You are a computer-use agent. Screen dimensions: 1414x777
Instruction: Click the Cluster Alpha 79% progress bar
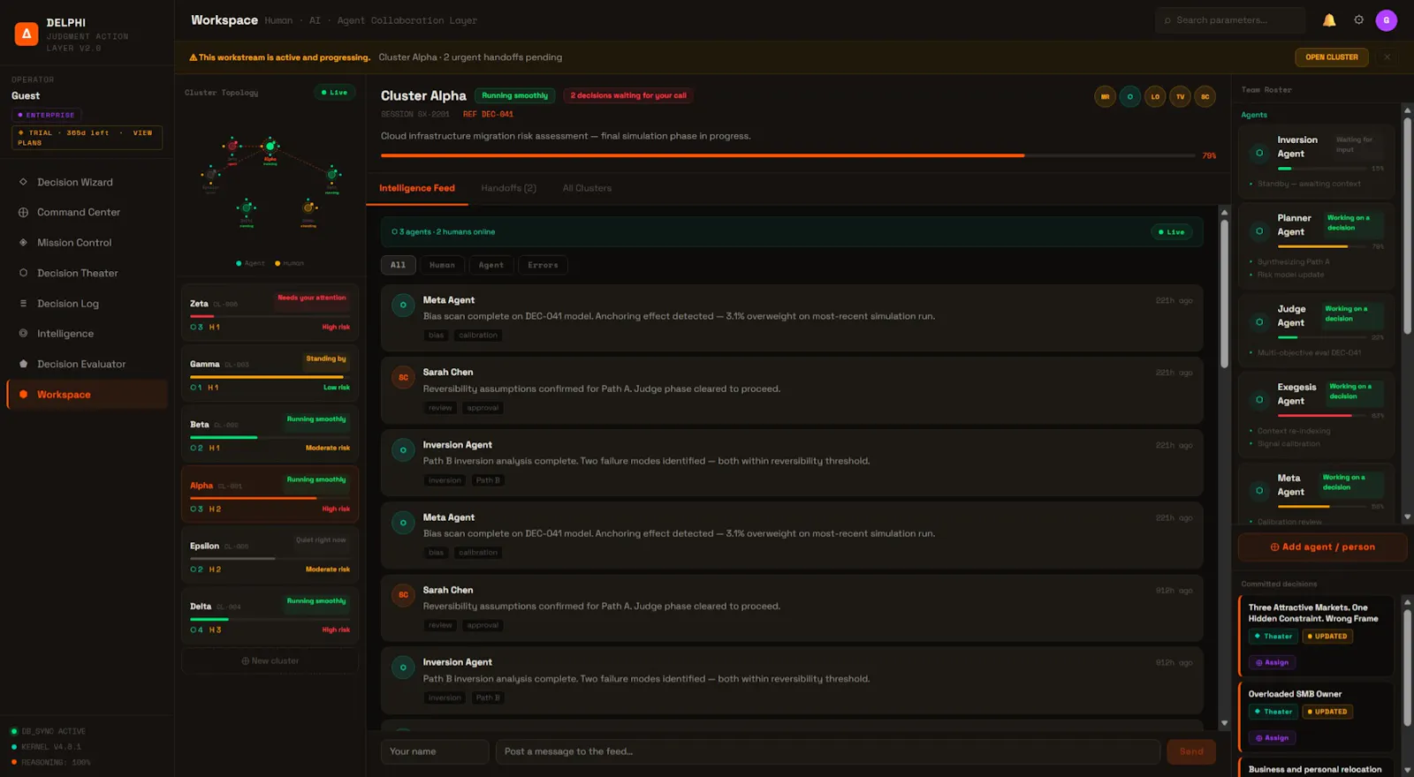pyautogui.click(x=787, y=155)
